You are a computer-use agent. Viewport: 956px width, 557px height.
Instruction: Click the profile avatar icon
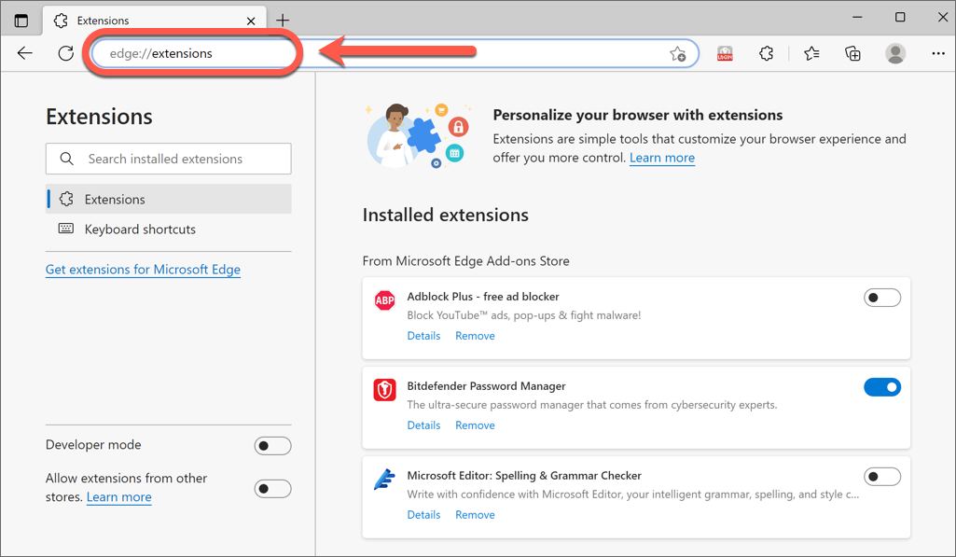[895, 54]
